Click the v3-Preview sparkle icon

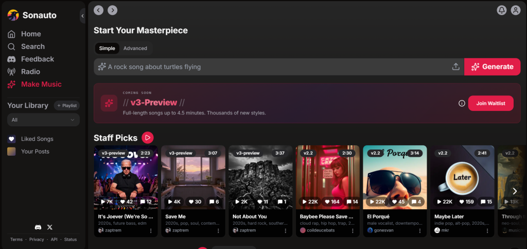[x=109, y=103]
